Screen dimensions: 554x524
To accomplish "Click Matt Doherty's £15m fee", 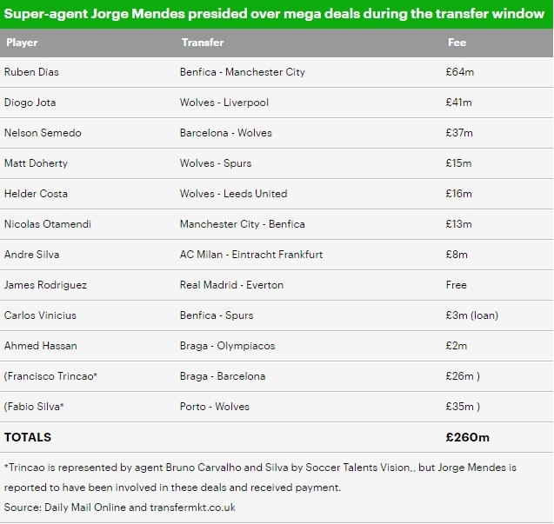I will click(x=457, y=163).
